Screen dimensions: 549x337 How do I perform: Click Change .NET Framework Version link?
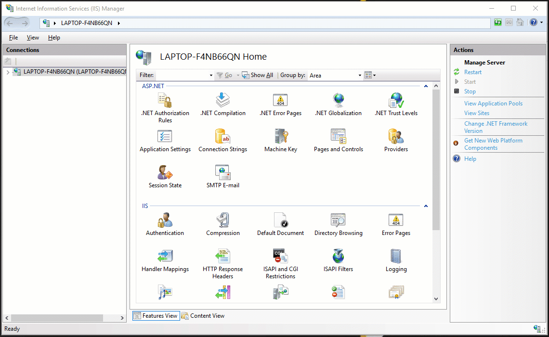[x=496, y=127]
